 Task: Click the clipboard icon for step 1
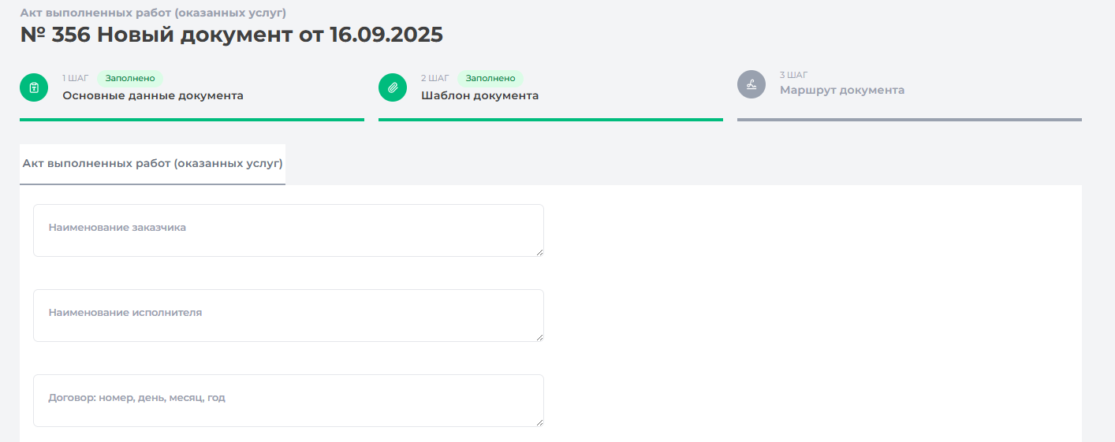point(34,87)
